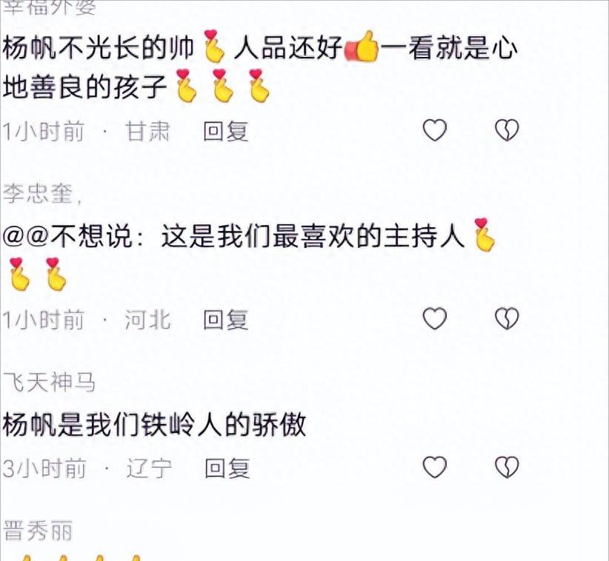The image size is (609, 561).
Task: Like 飞天神马's comment from 辽宁
Action: (x=435, y=467)
